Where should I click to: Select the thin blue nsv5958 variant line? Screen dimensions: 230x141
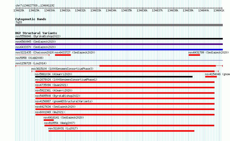click(119, 60)
